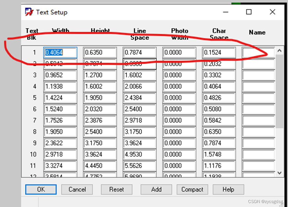The width and height of the screenshot is (288, 207).
Task: Minimize the Text Setup dialog
Action: [225, 12]
